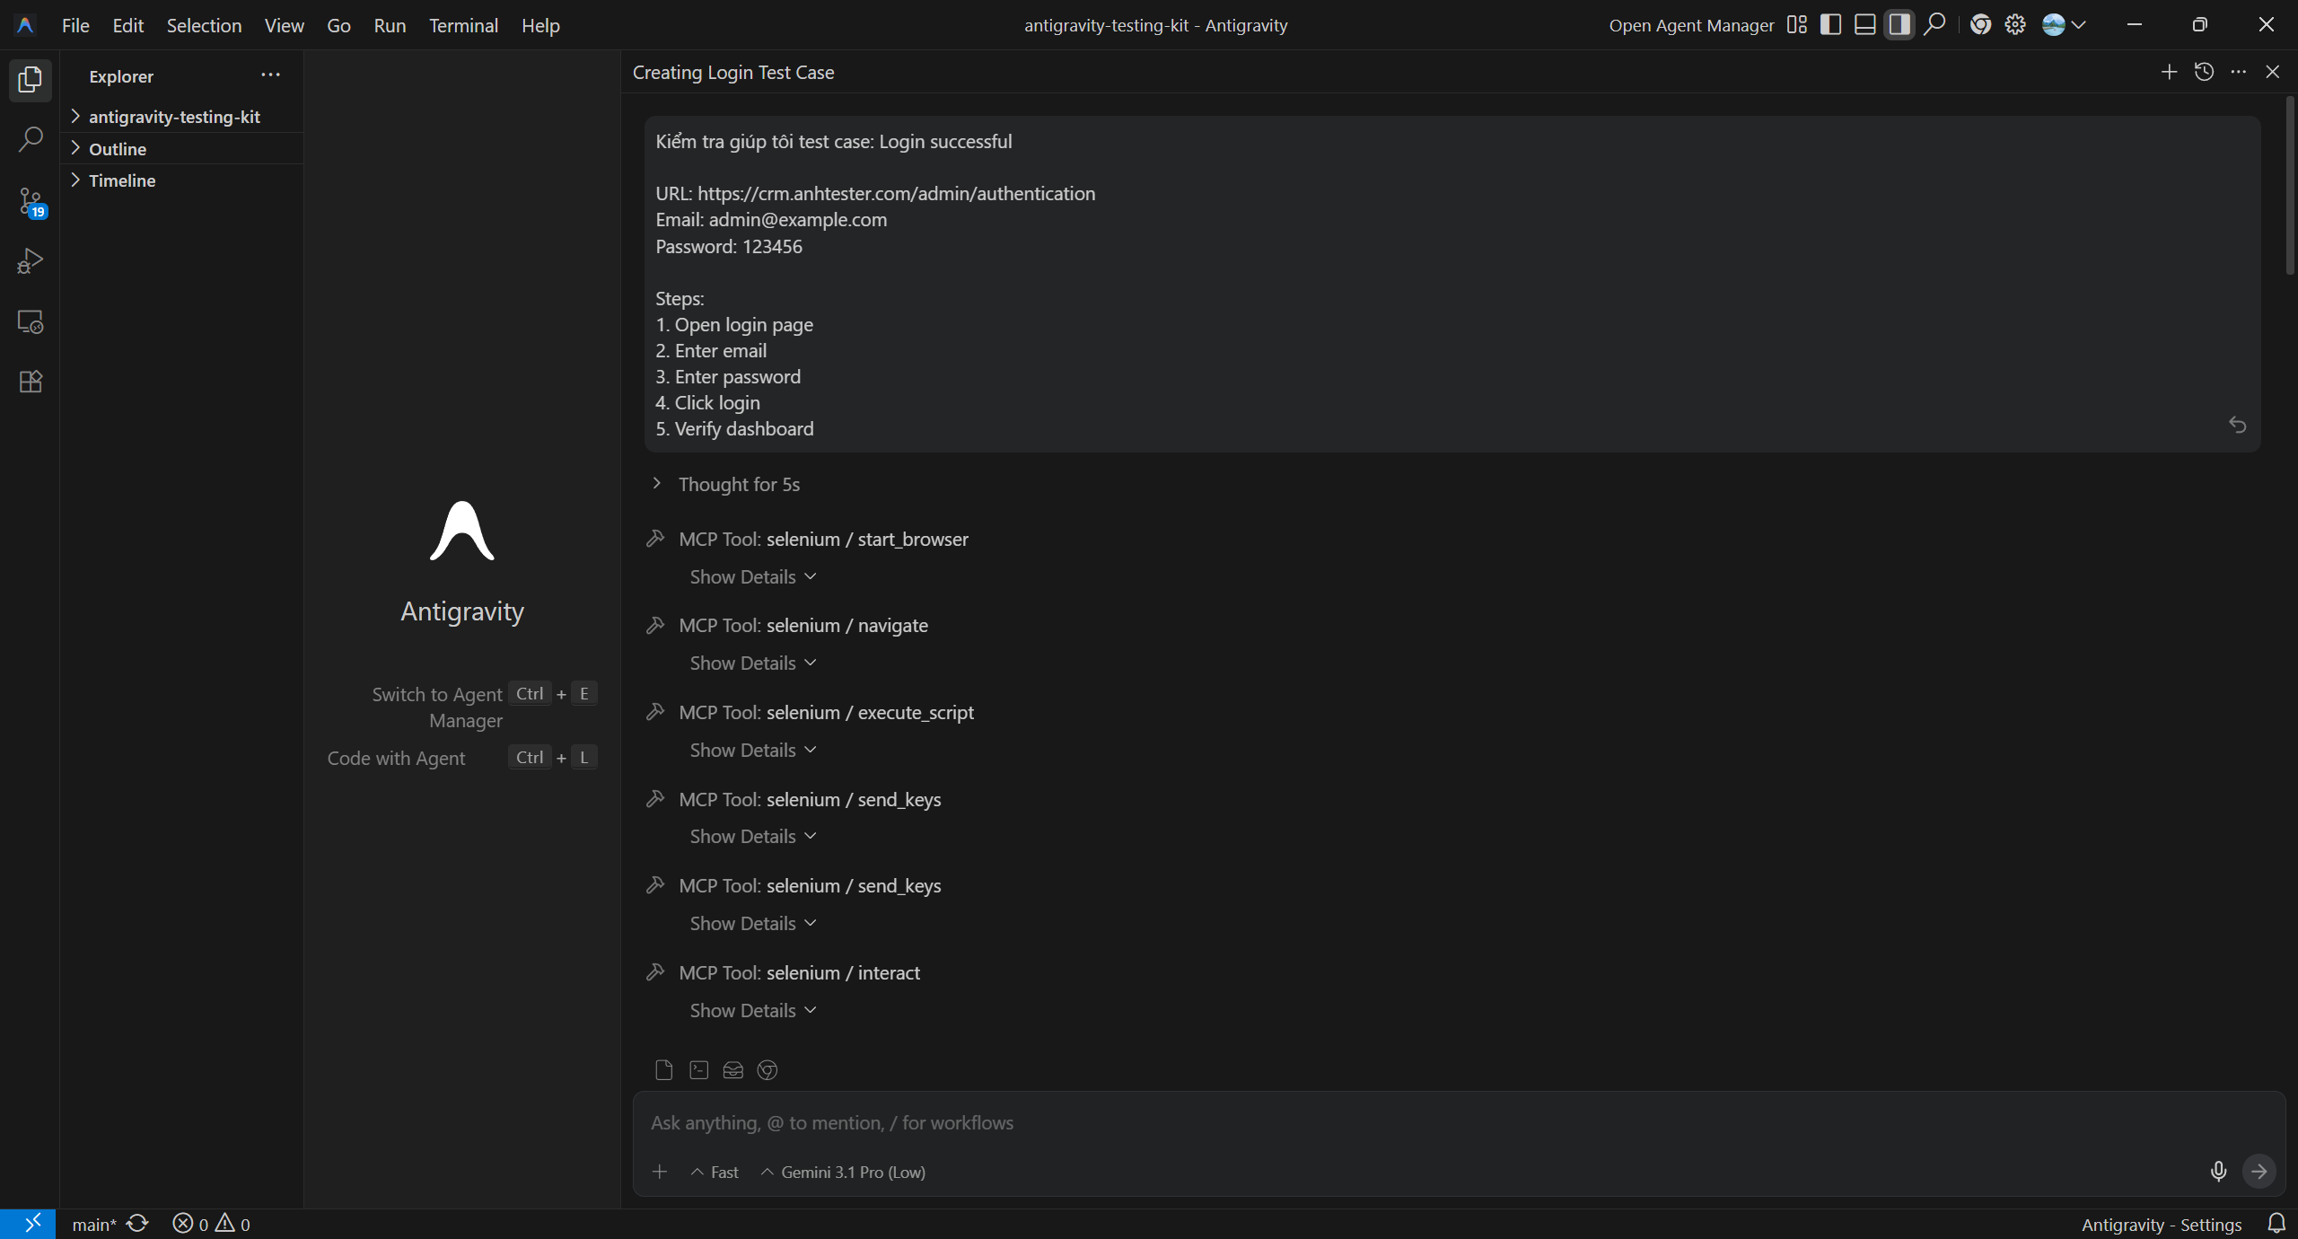Viewport: 2298px width, 1239px height.
Task: Toggle the bottom panel visibility
Action: point(1864,25)
